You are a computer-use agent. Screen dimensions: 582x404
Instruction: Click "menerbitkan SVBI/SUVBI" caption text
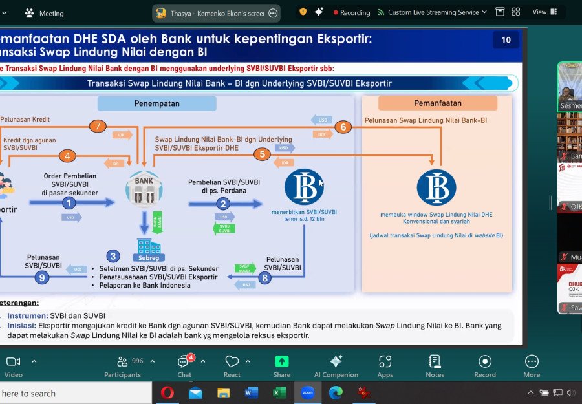304,212
